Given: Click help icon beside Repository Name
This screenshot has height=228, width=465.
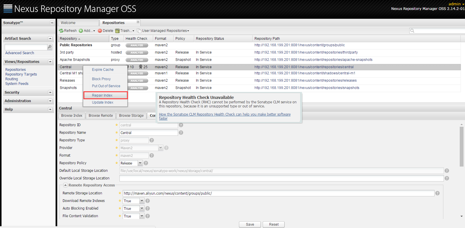Looking at the screenshot, I should (x=181, y=133).
